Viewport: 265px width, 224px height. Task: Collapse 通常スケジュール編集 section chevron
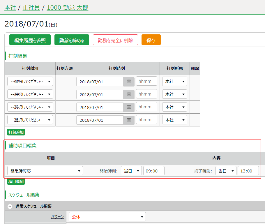click(10, 207)
